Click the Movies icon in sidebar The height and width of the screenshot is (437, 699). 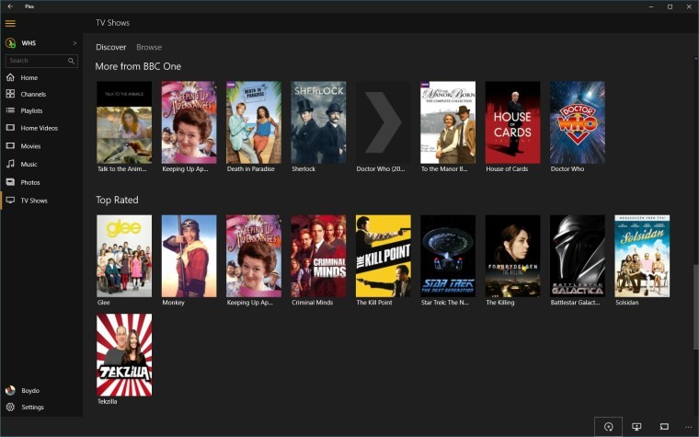(x=10, y=145)
